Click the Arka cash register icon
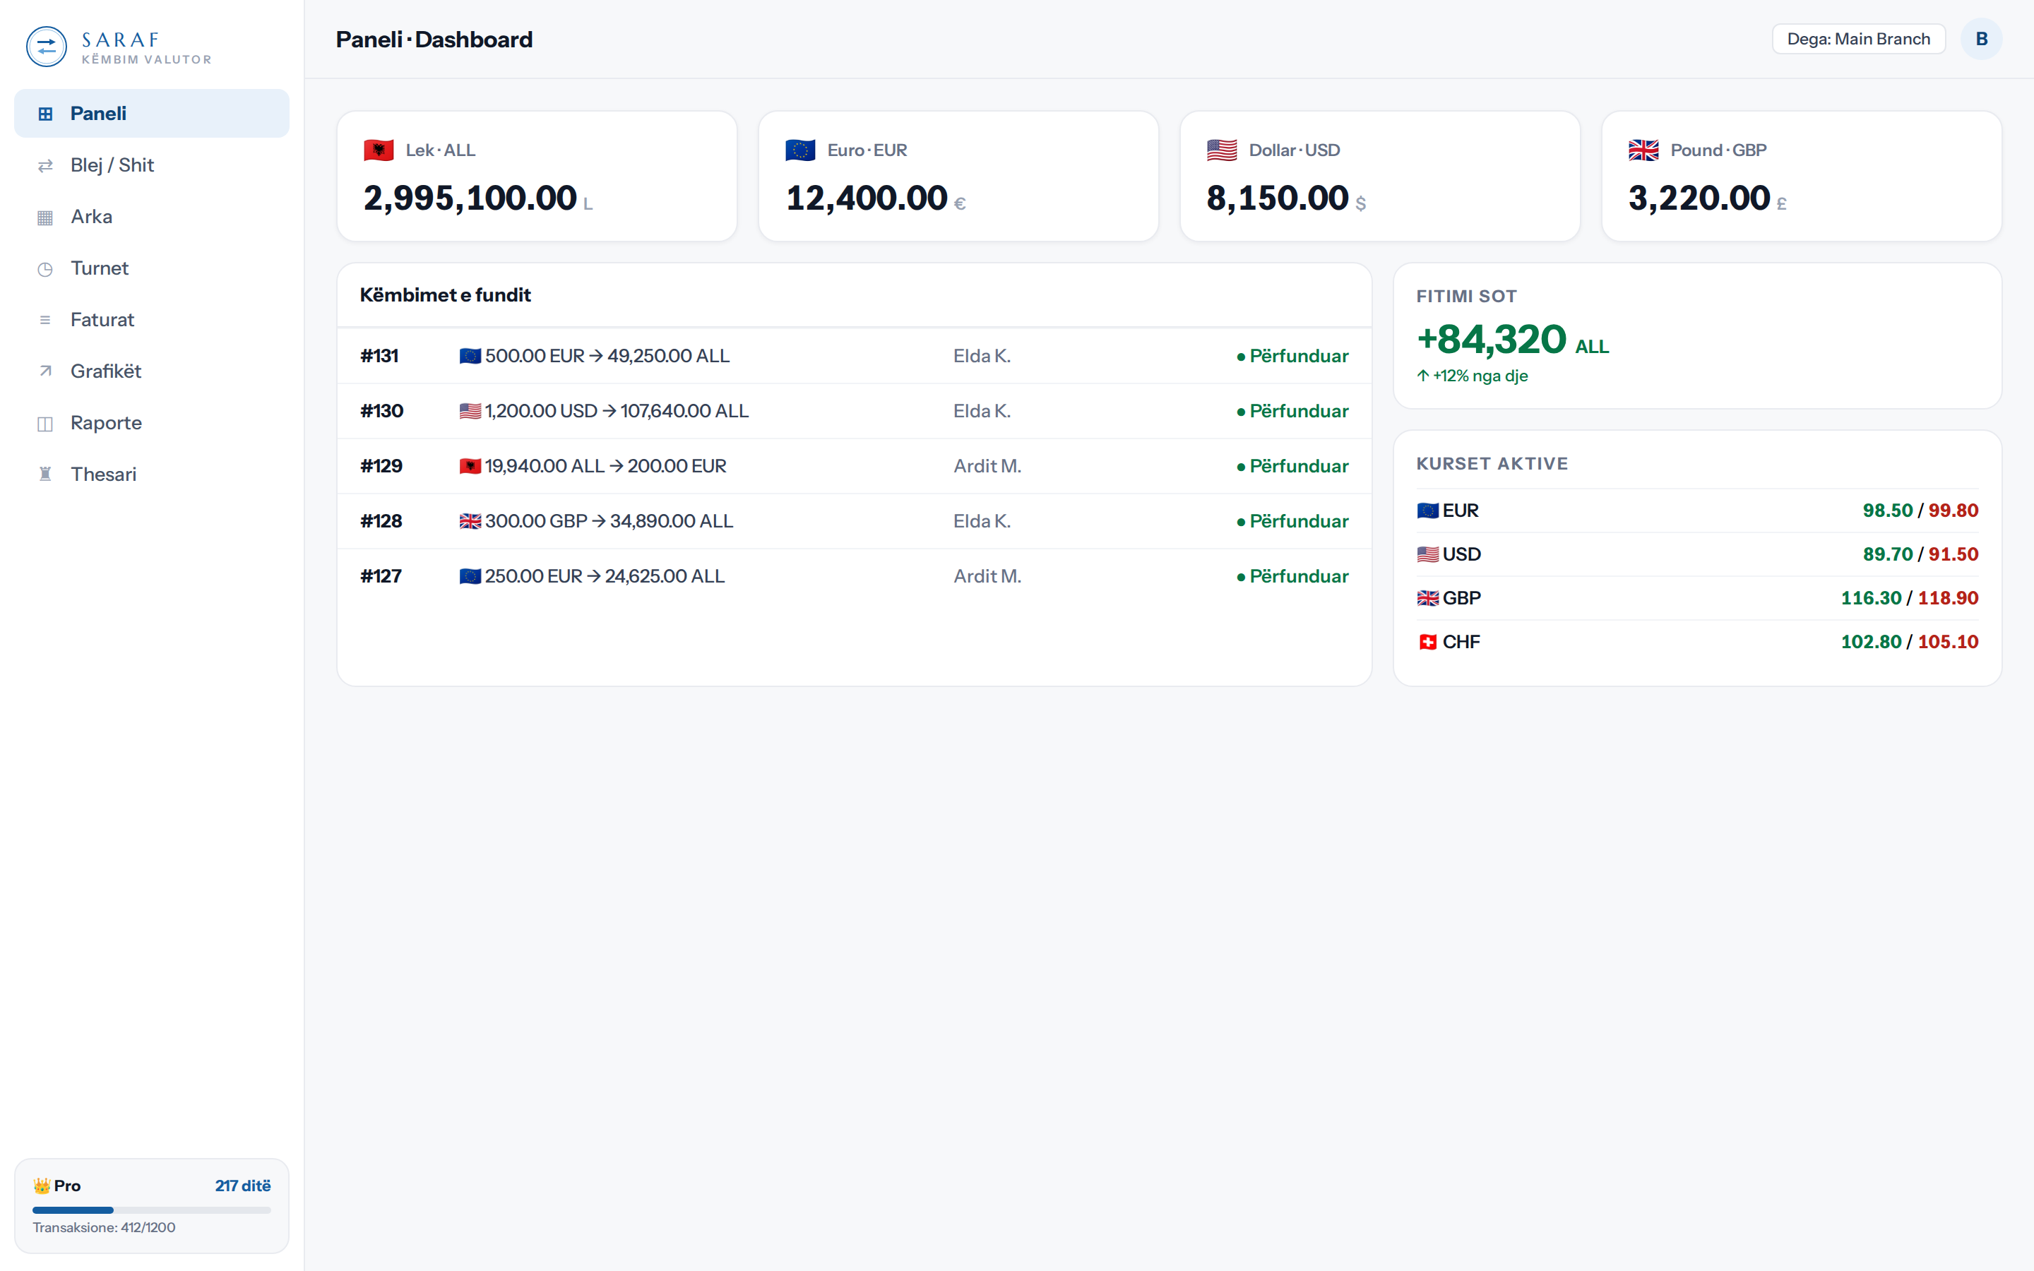Image resolution: width=2034 pixels, height=1271 pixels. (x=45, y=217)
